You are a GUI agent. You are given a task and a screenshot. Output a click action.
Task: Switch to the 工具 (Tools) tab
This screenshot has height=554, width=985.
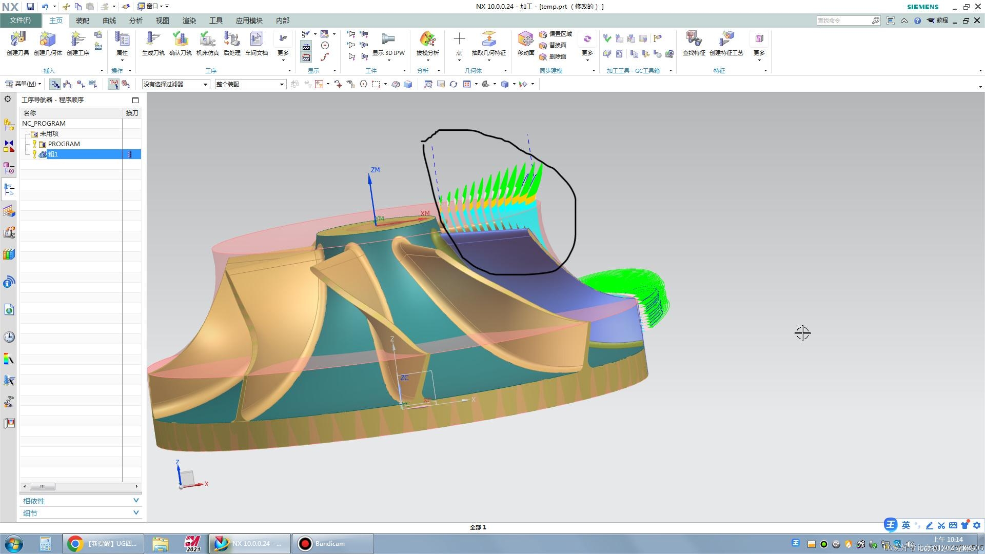coord(216,21)
